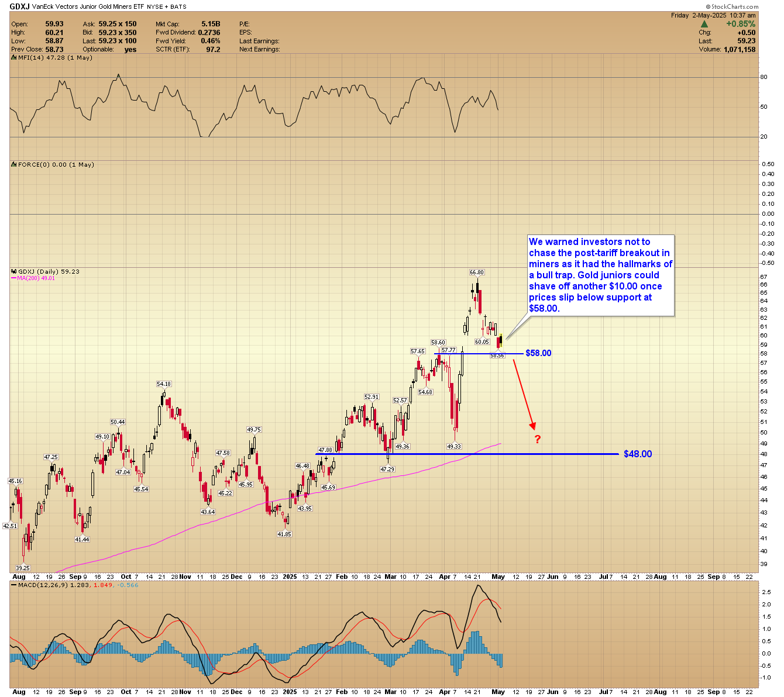
Task: Click the Low value 58.87
Action: (54, 41)
